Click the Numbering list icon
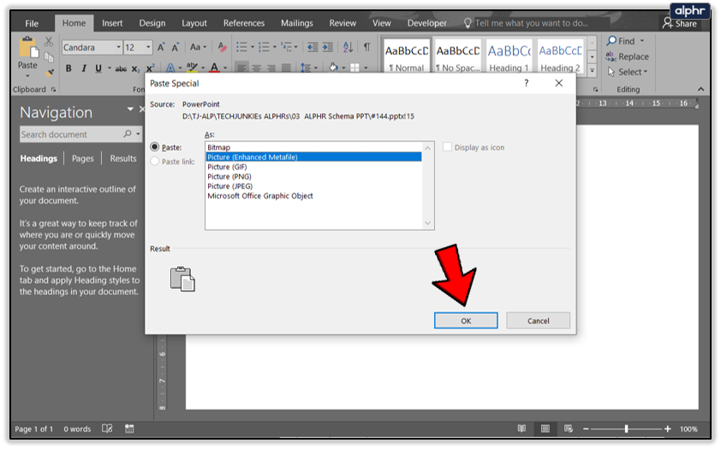The image size is (721, 449). pos(264,47)
